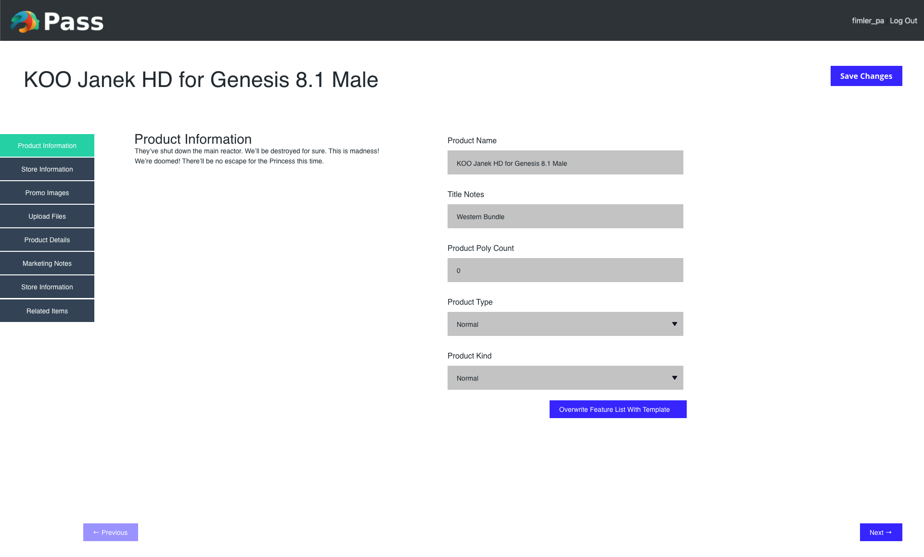Click the Product Name label
The image size is (924, 557).
(472, 140)
